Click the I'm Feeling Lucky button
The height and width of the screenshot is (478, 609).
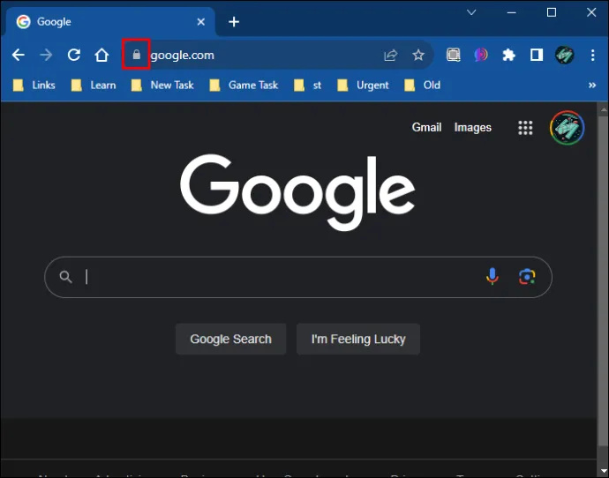pyautogui.click(x=358, y=340)
